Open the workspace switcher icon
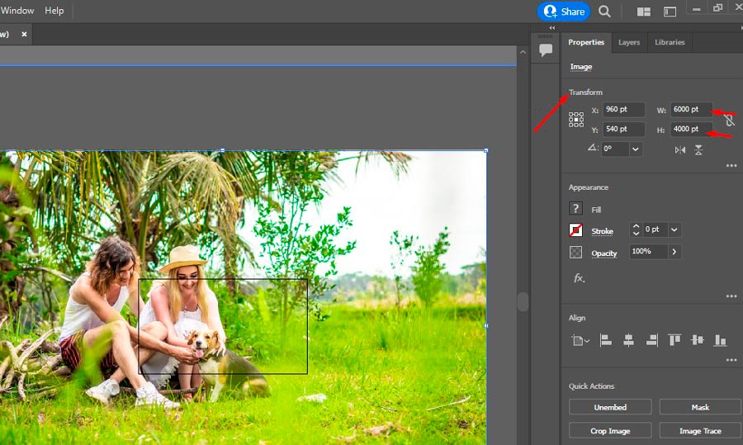 point(670,12)
